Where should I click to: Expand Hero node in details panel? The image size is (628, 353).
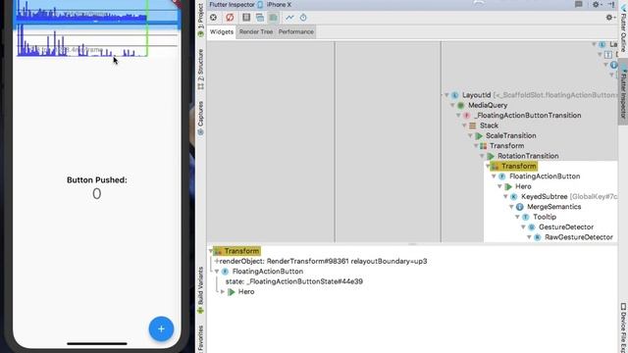[x=223, y=292]
